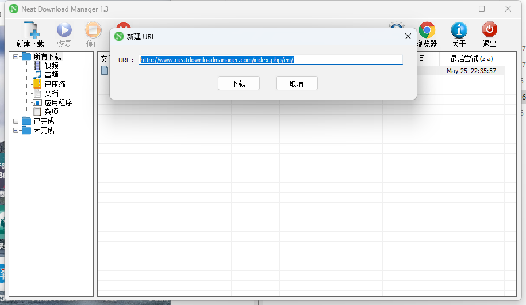Expand the Incomplete (未完成) tree node
The height and width of the screenshot is (305, 526).
16,130
